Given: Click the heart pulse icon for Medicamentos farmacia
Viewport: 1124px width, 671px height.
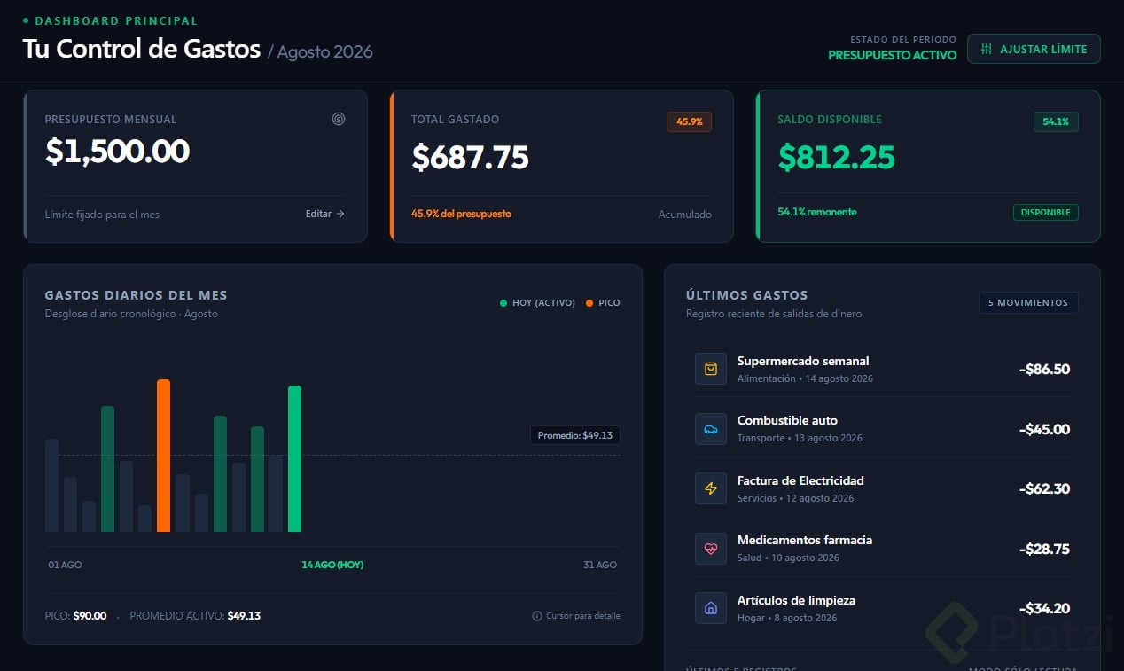Looking at the screenshot, I should (711, 549).
